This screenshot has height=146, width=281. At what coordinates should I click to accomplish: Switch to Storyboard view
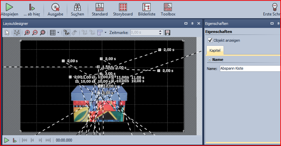click(x=123, y=9)
